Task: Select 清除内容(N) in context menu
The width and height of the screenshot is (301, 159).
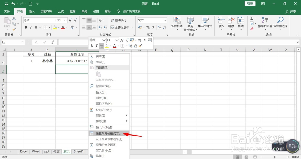Action: (x=109, y=104)
